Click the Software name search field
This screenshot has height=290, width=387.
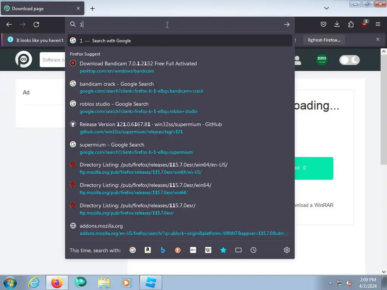[x=52, y=60]
